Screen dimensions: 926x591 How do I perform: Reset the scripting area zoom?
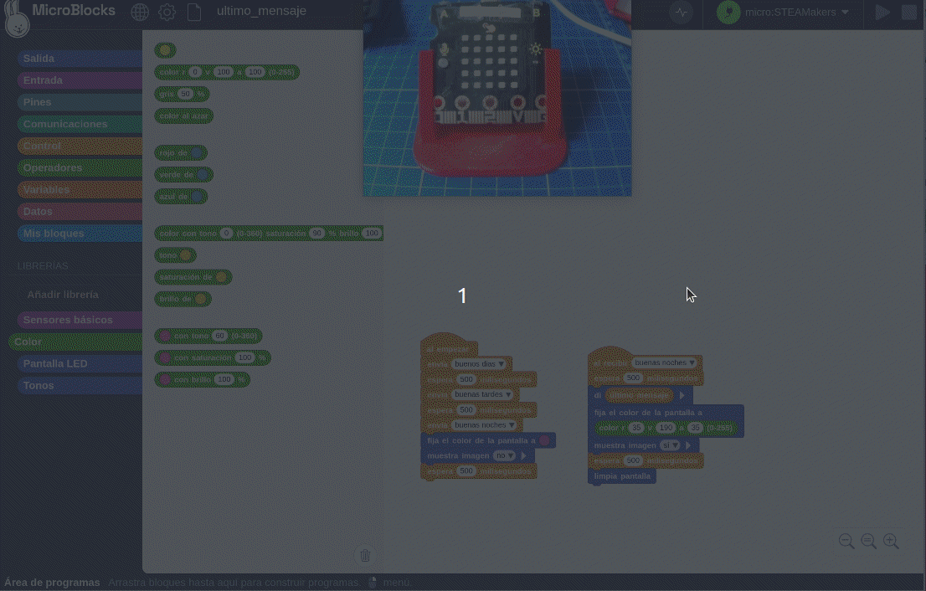[869, 541]
